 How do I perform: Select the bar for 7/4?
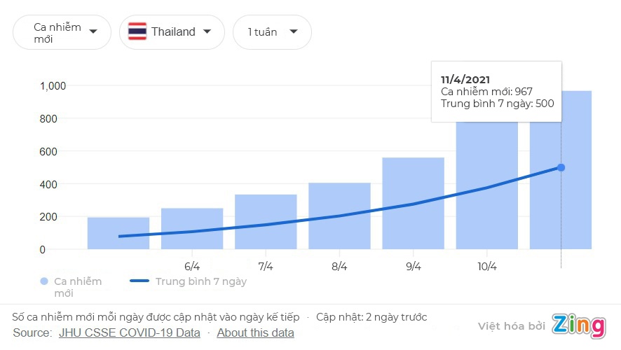[266, 221]
